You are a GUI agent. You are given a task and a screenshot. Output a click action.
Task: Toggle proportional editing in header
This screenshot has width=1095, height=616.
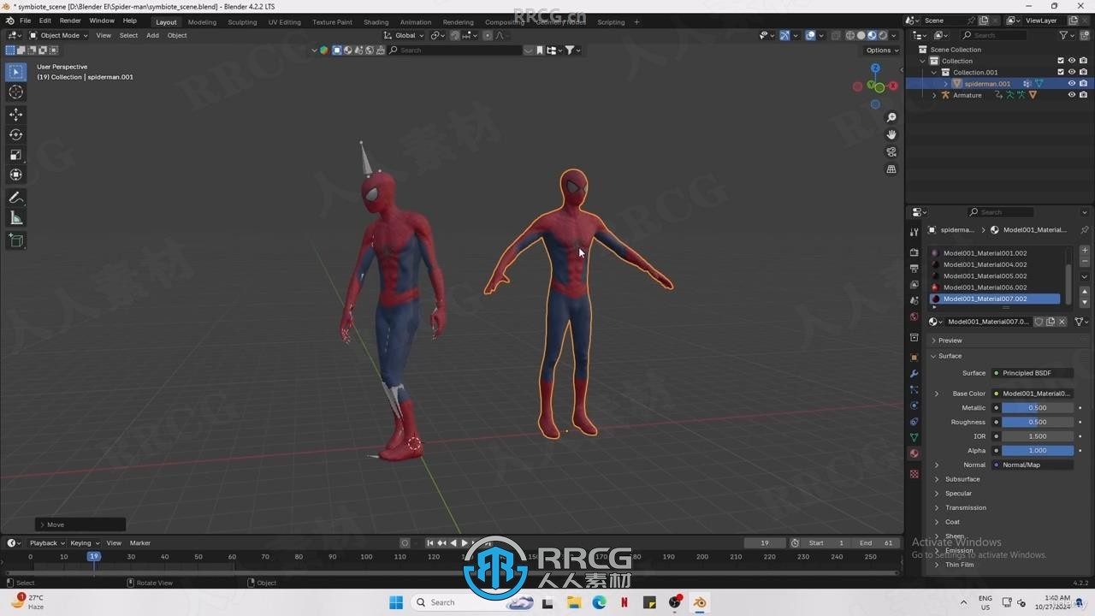(x=488, y=35)
